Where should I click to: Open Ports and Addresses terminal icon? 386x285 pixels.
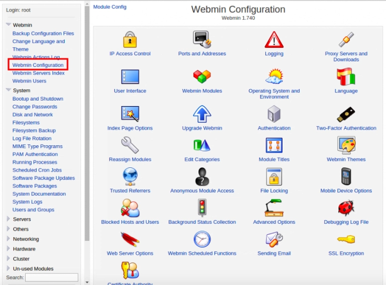click(x=202, y=39)
